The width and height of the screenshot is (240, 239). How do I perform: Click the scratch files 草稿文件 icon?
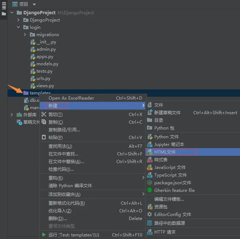click(x=19, y=122)
